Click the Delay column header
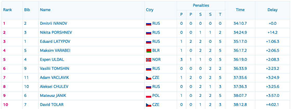The width and height of the screenshot is (291, 109). click(x=273, y=10)
